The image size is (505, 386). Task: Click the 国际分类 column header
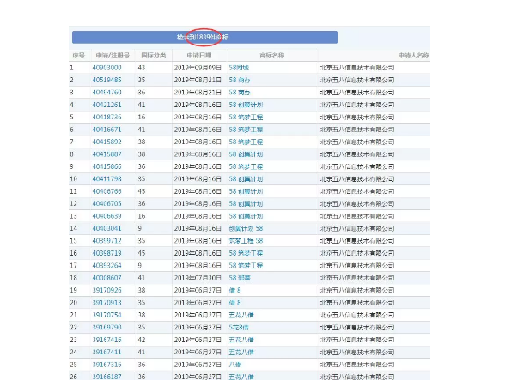click(x=154, y=56)
